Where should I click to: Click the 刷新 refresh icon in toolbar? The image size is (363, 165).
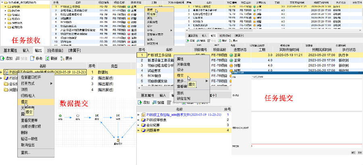(47, 58)
